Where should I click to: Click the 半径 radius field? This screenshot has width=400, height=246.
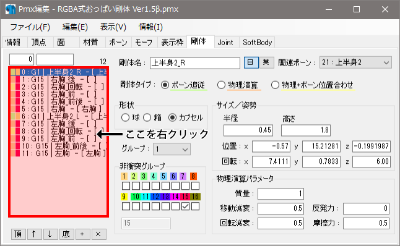248,130
